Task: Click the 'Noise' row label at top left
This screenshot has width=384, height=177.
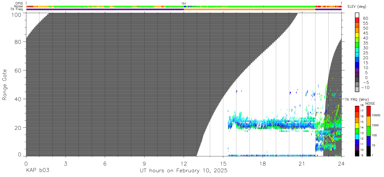Action: click(19, 6)
